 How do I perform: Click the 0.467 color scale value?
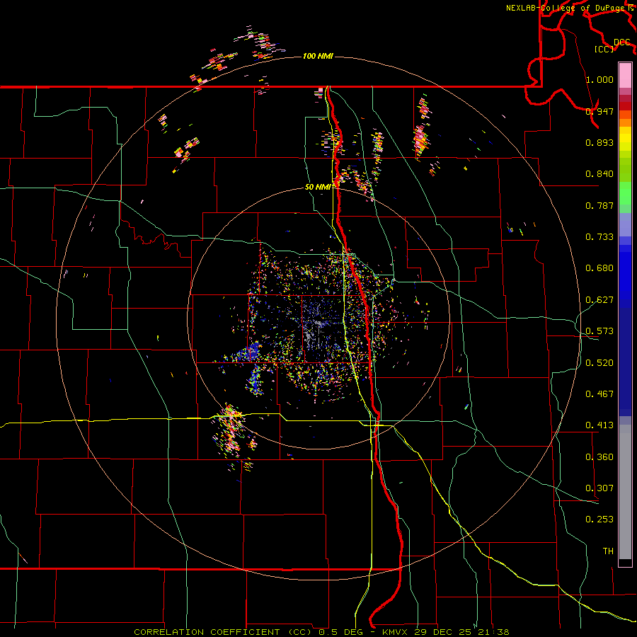(x=599, y=394)
